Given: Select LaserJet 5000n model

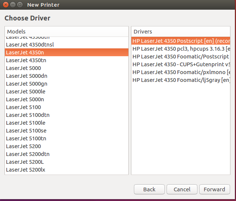Looking at the screenshot, I should [x=66, y=99].
